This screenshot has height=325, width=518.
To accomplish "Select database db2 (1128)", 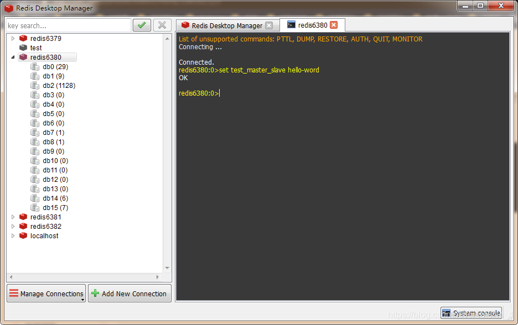I will [x=59, y=86].
